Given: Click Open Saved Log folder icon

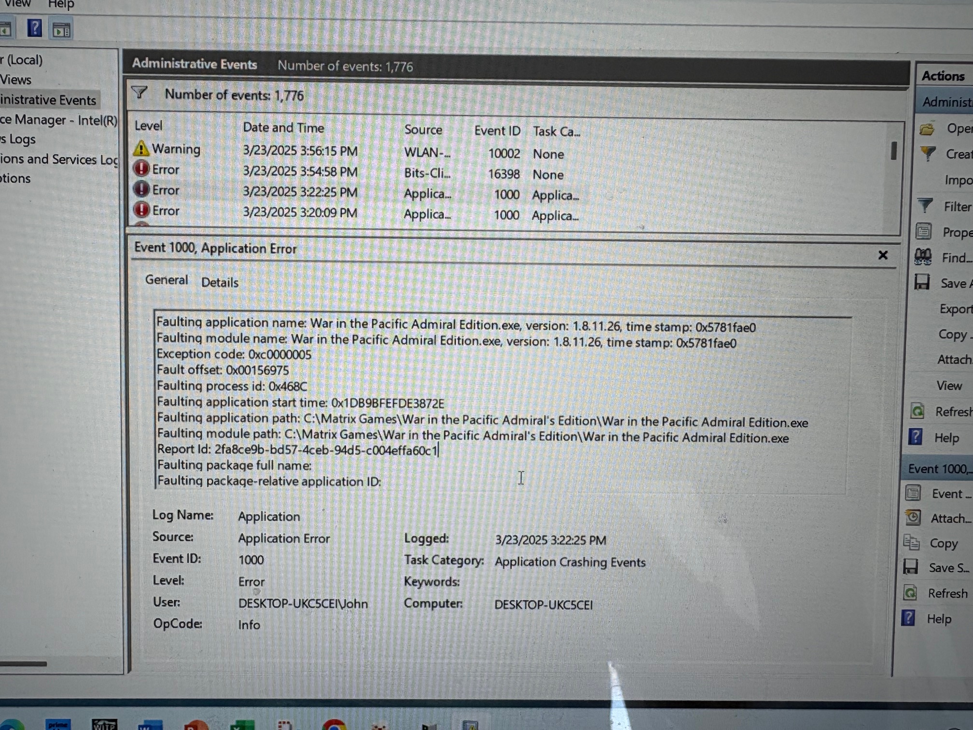Looking at the screenshot, I should 927,129.
